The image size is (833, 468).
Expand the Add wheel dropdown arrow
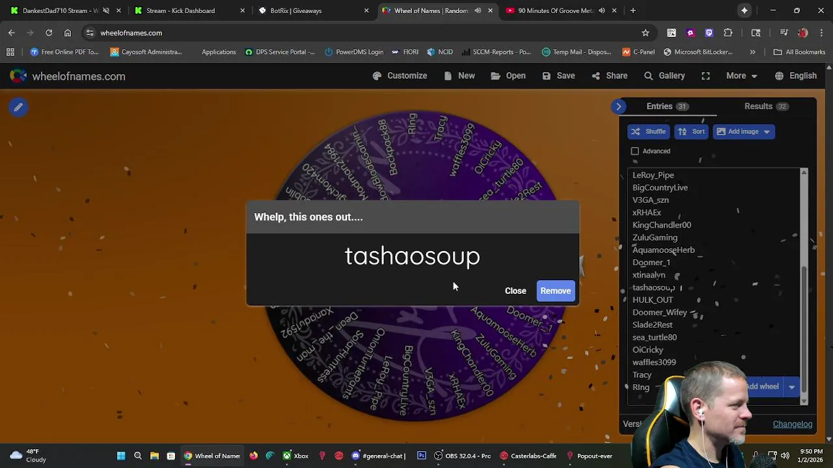pos(792,387)
